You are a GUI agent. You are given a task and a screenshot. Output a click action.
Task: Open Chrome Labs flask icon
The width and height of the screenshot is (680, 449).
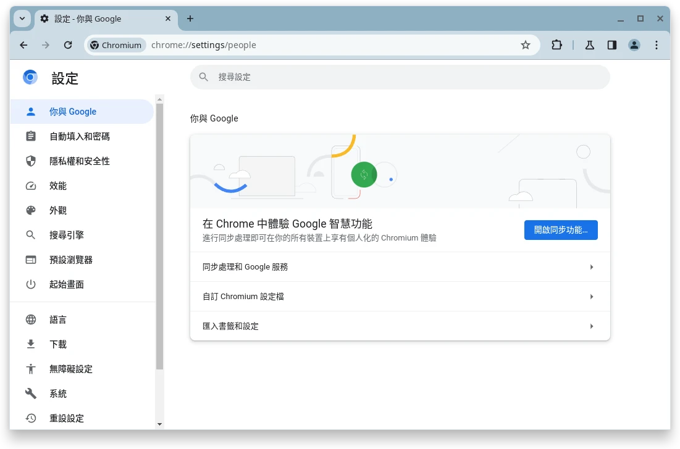click(x=590, y=45)
